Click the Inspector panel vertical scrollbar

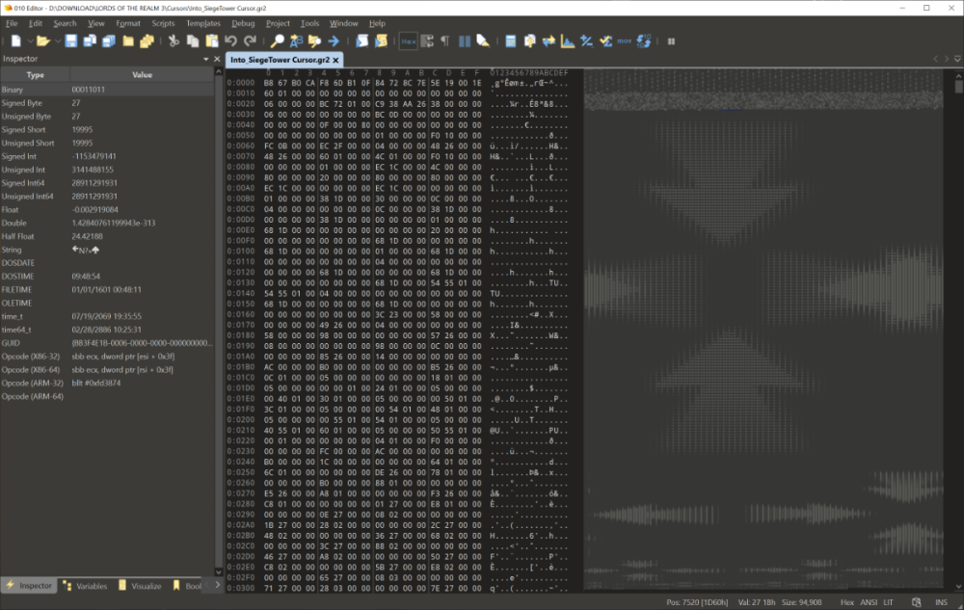point(218,322)
